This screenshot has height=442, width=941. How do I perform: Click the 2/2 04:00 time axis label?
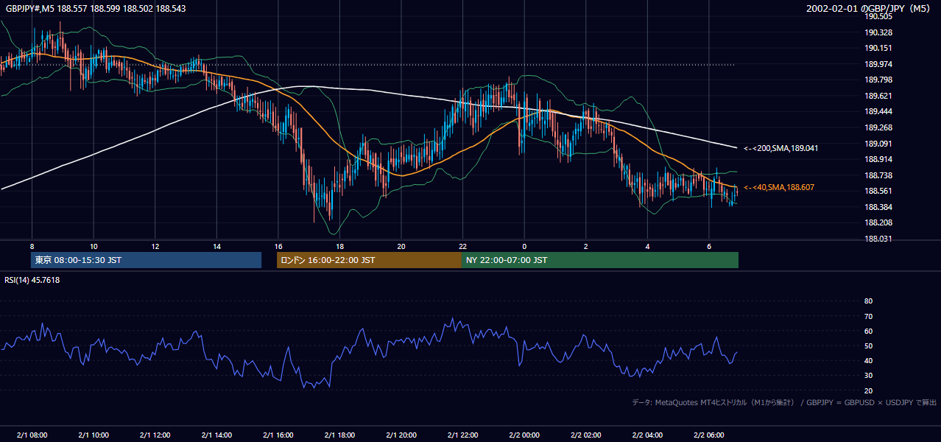(647, 435)
